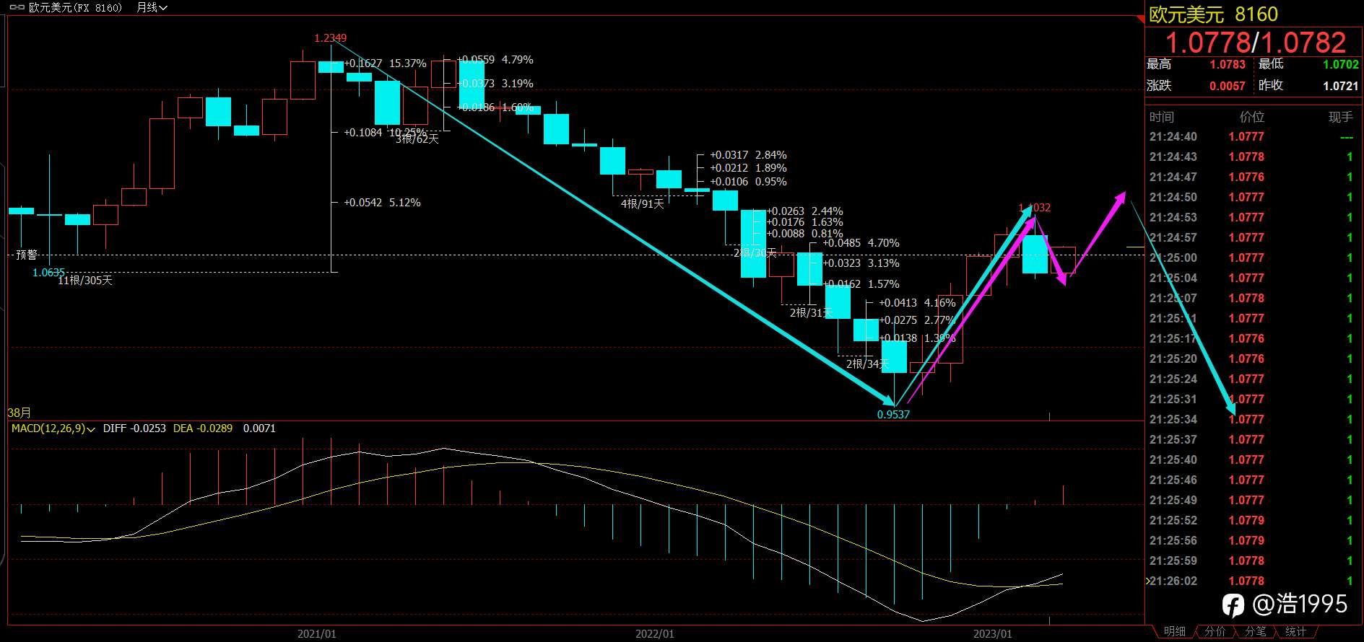Switch to the 明细 tab
The image size is (1364, 642).
(x=1175, y=632)
